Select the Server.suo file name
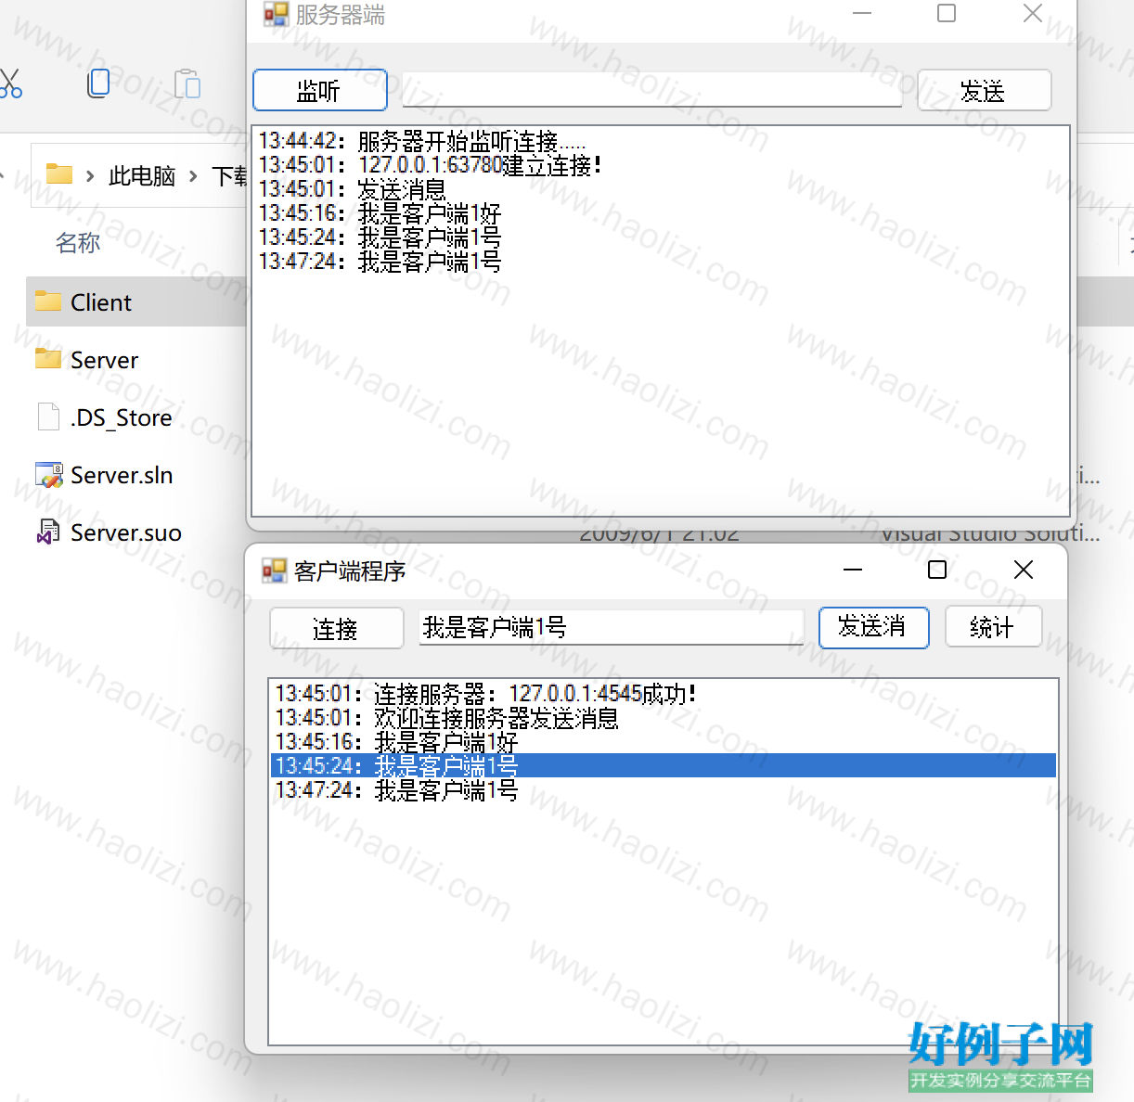Viewport: 1134px width, 1102px height. pos(125,532)
